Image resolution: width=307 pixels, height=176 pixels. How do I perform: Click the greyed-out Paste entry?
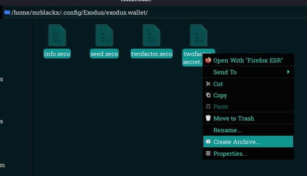click(x=221, y=107)
